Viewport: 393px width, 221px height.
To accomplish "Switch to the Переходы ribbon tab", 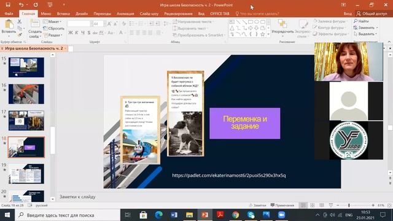I will point(103,14).
